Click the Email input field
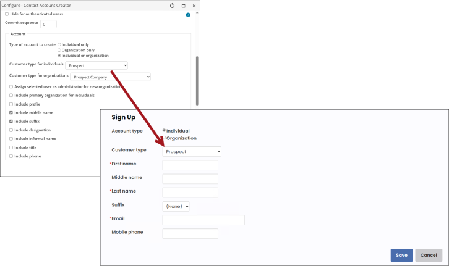The height and width of the screenshot is (266, 449). pos(203,220)
